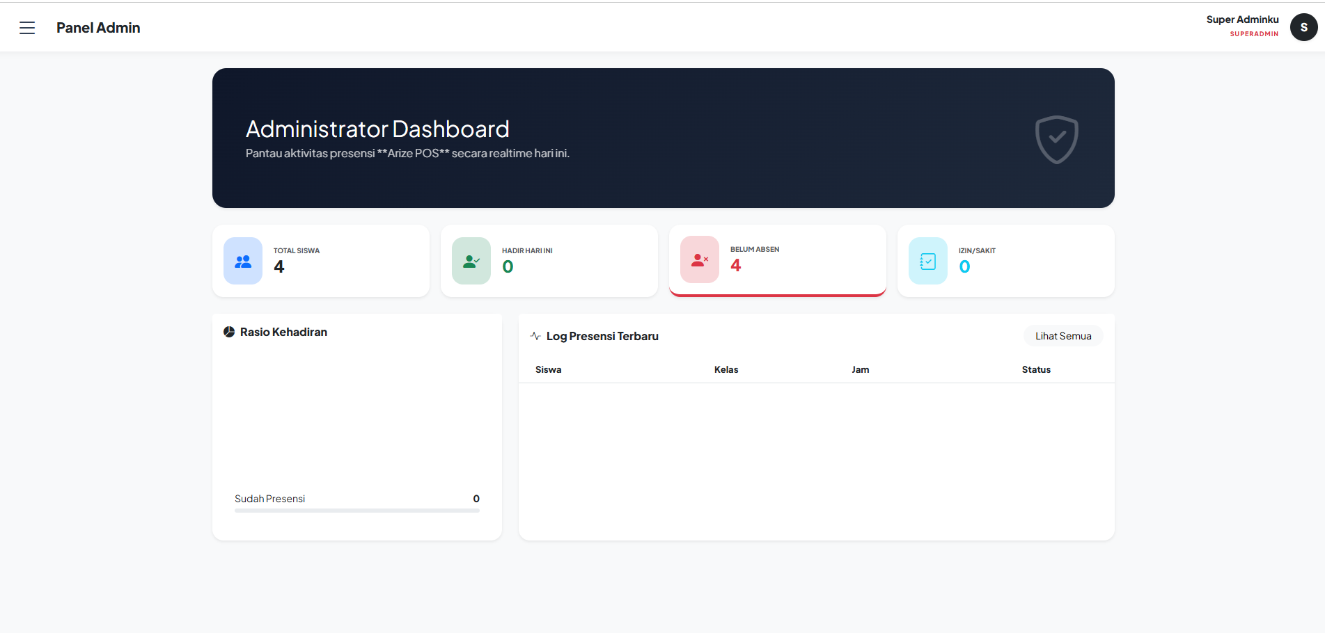Click the pie chart icon beside Rasio Kehadiran

click(228, 332)
